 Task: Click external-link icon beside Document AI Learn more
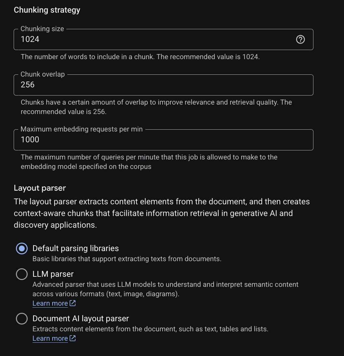(x=73, y=338)
